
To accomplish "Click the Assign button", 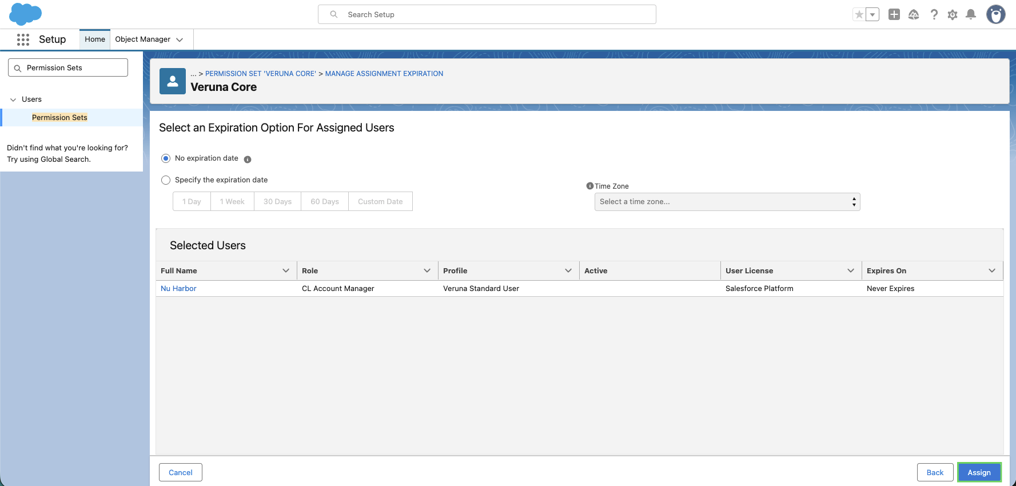I will tap(979, 472).
